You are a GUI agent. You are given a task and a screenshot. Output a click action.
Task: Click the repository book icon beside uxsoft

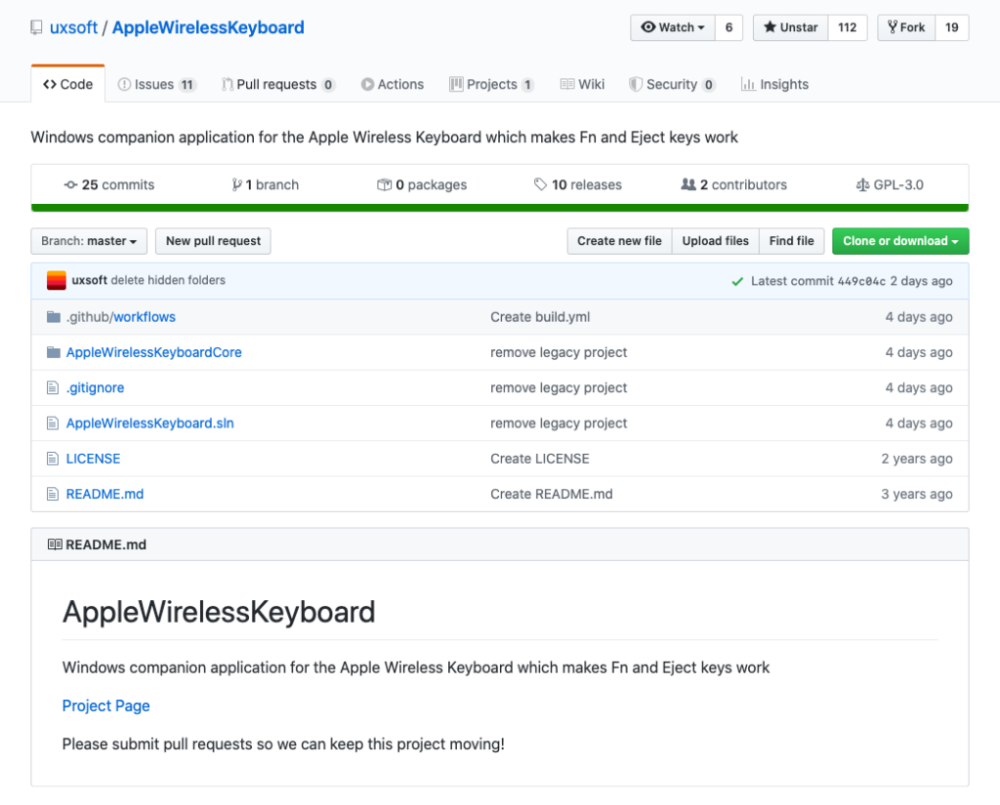[36, 27]
